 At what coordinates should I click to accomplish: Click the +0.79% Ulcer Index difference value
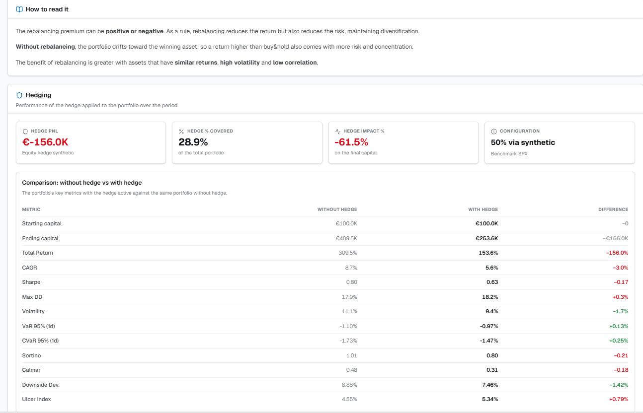[x=619, y=399]
